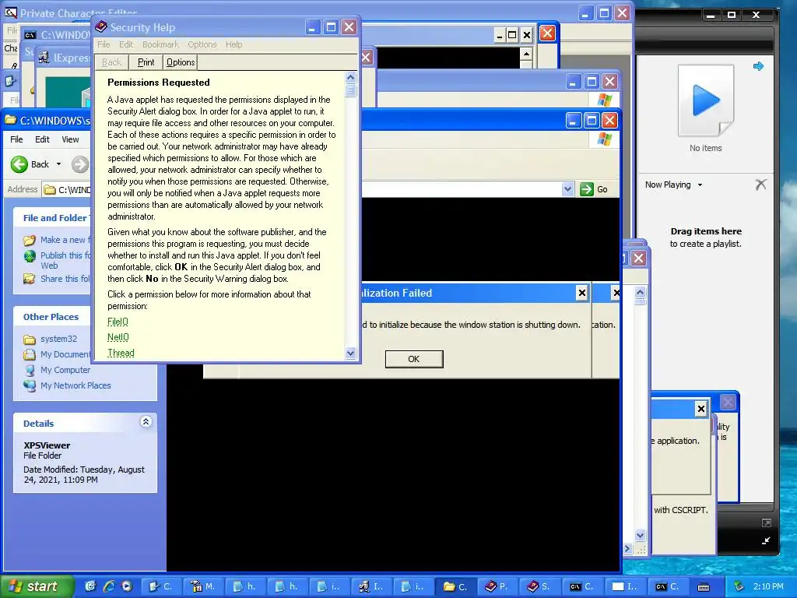Click the Explorer address field folder path
The width and height of the screenshot is (797, 598).
pos(67,190)
